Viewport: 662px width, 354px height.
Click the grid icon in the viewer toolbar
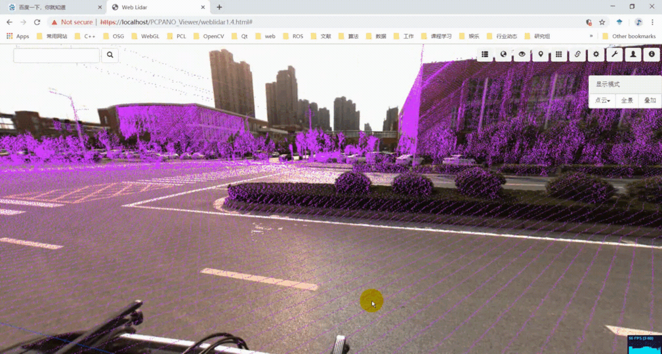pos(559,54)
